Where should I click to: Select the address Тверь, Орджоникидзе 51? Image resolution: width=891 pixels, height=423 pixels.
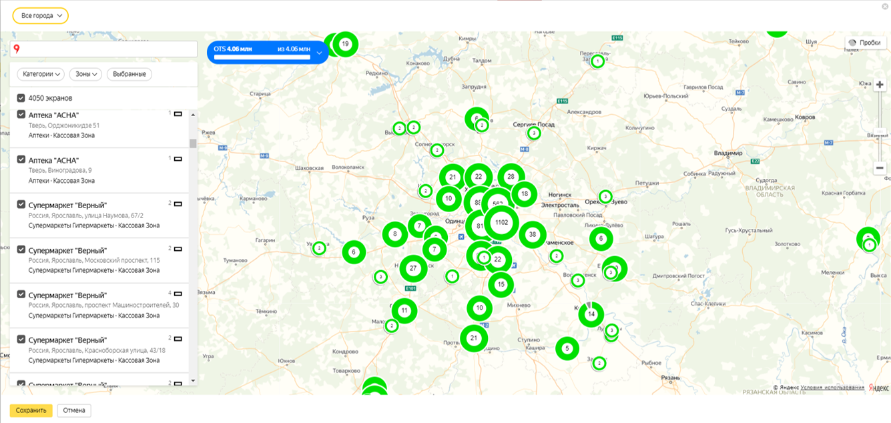(x=64, y=125)
